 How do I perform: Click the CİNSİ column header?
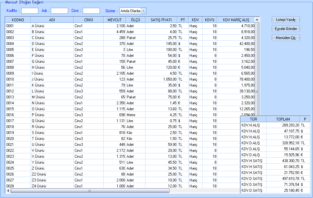coord(88,20)
